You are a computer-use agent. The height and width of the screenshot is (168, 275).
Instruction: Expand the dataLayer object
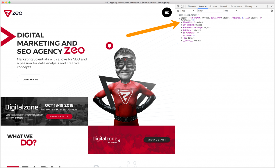[x=182, y=30]
